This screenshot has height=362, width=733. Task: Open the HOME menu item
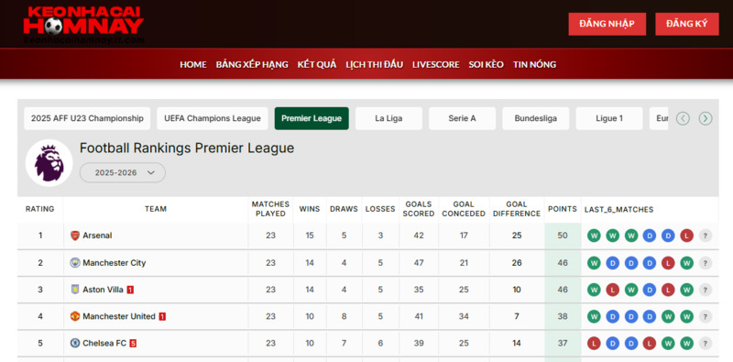point(193,64)
